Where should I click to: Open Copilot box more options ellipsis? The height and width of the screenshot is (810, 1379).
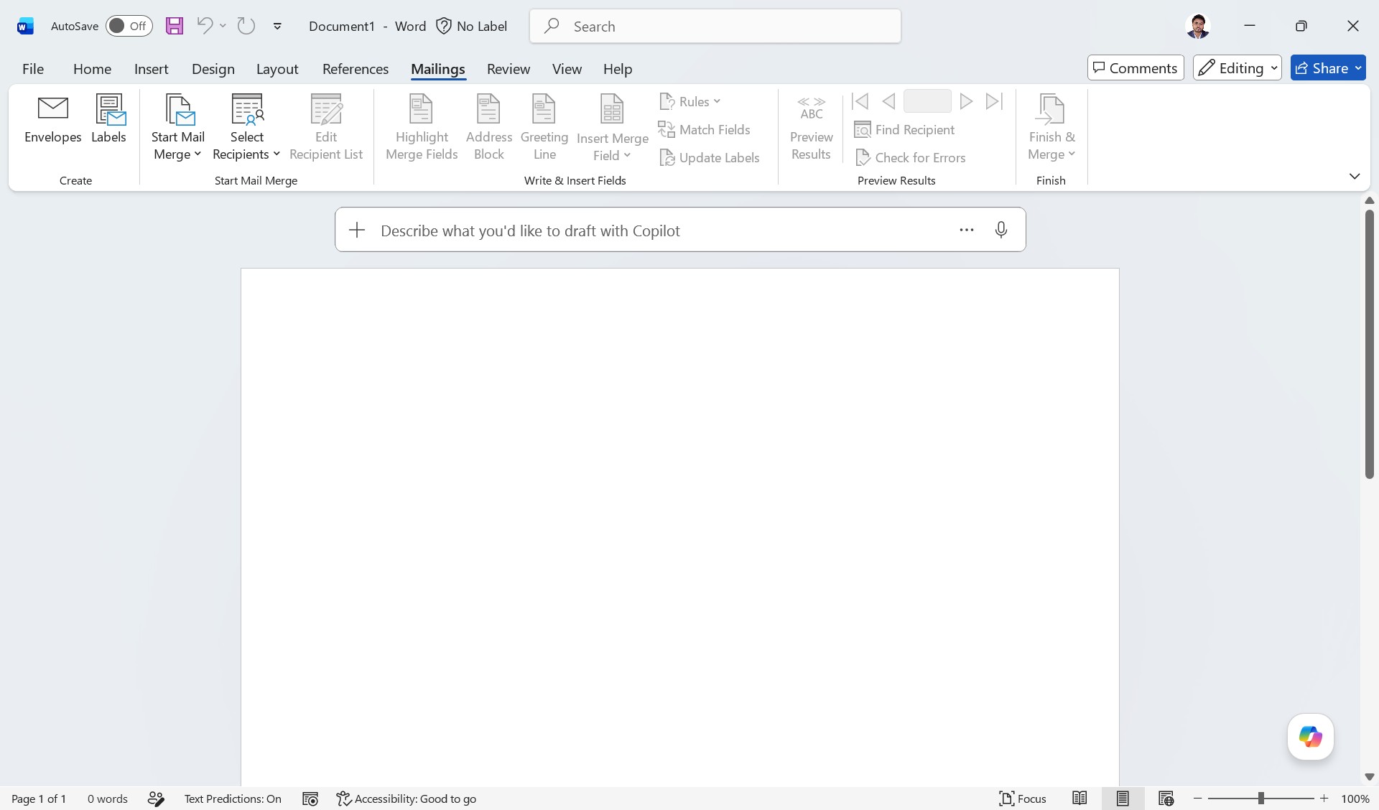click(967, 230)
